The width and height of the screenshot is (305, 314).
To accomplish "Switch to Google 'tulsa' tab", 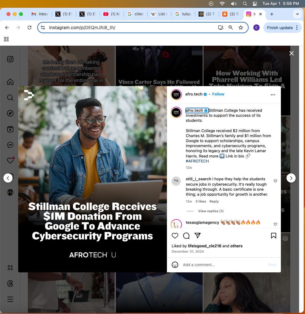I will tap(183, 14).
